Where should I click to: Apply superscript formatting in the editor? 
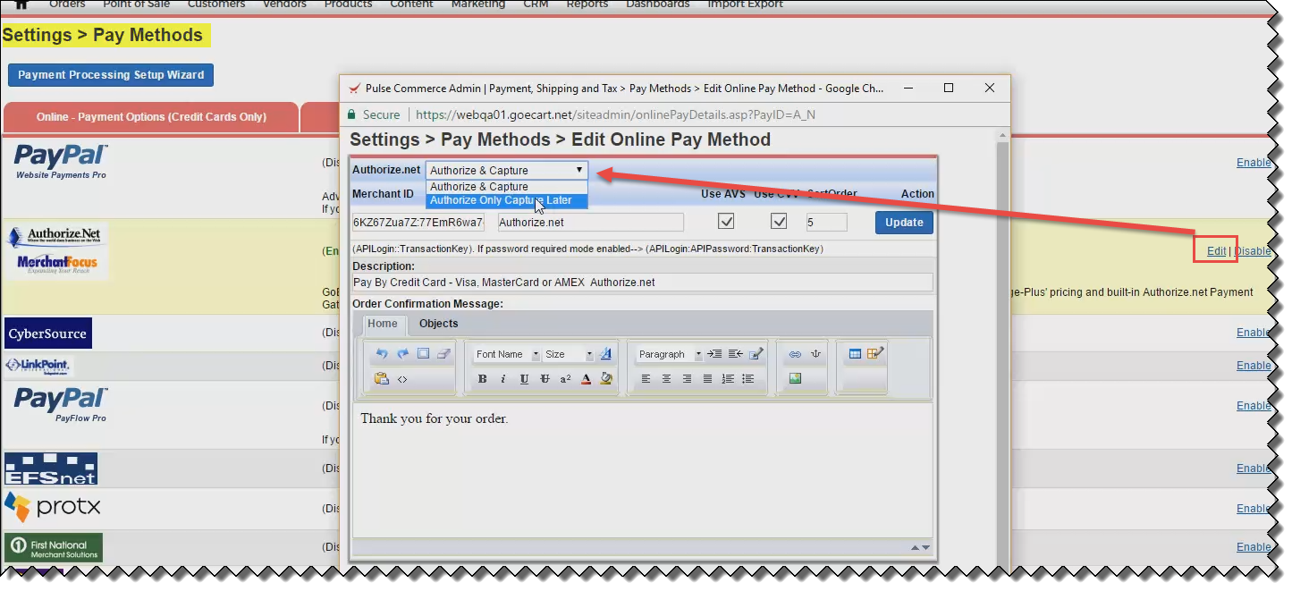565,379
